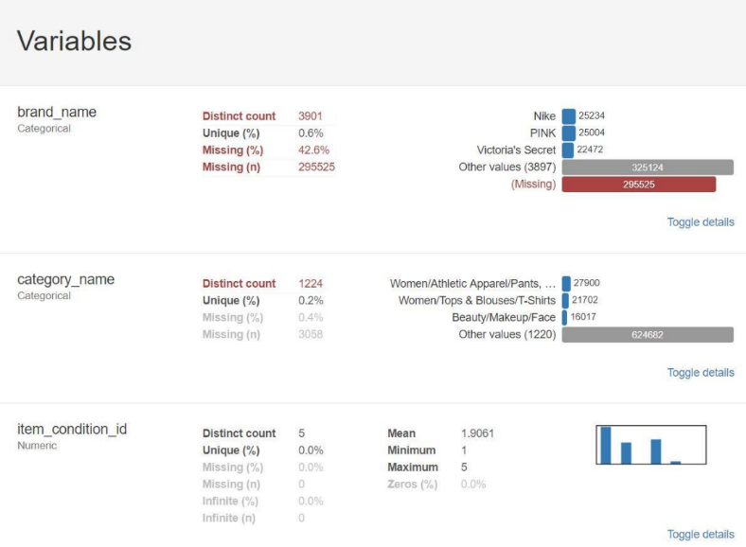746x547 pixels.
Task: Select the gray Other values (1220) bar
Action: click(648, 334)
